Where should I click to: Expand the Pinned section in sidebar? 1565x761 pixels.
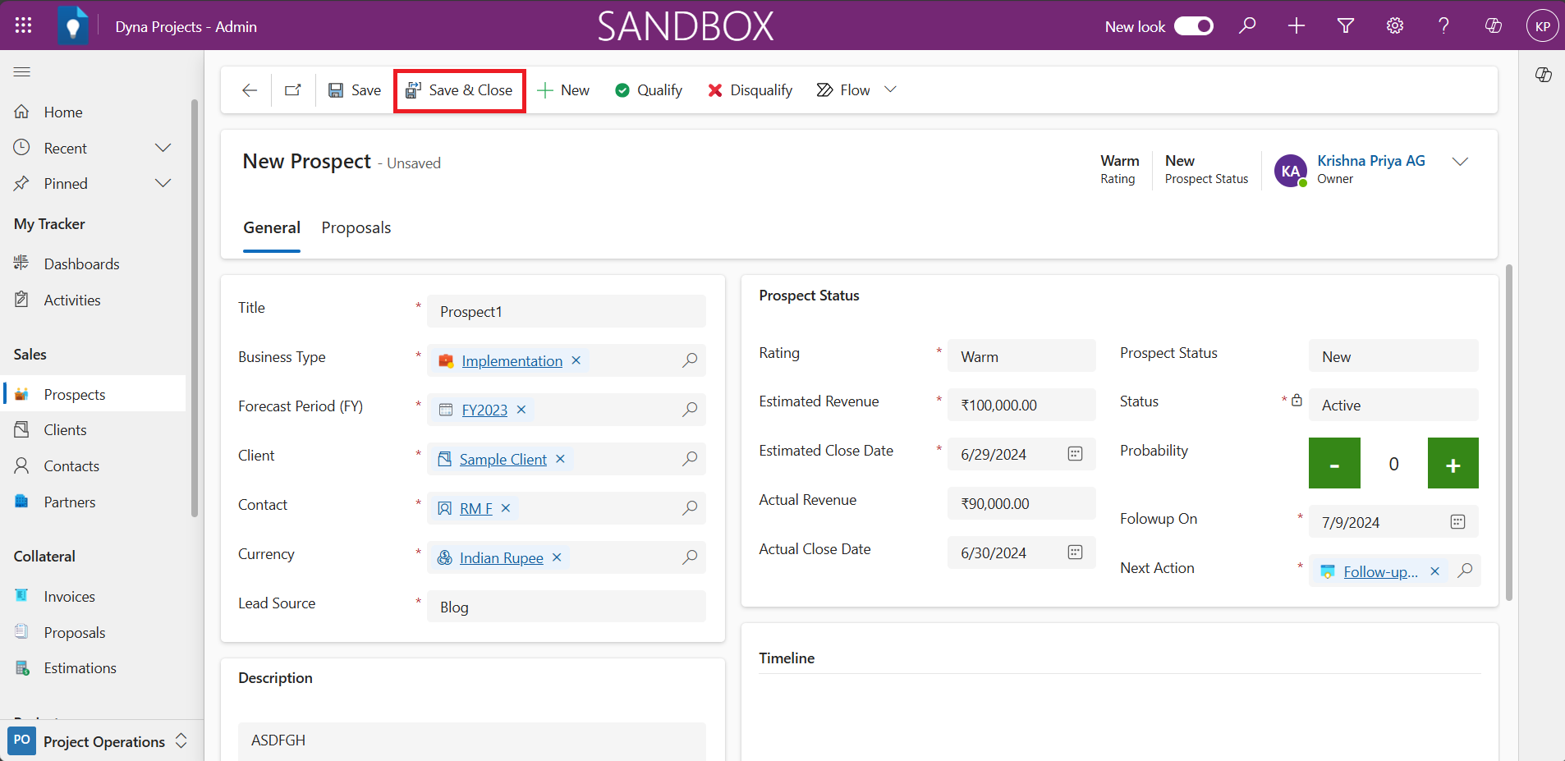[x=163, y=183]
